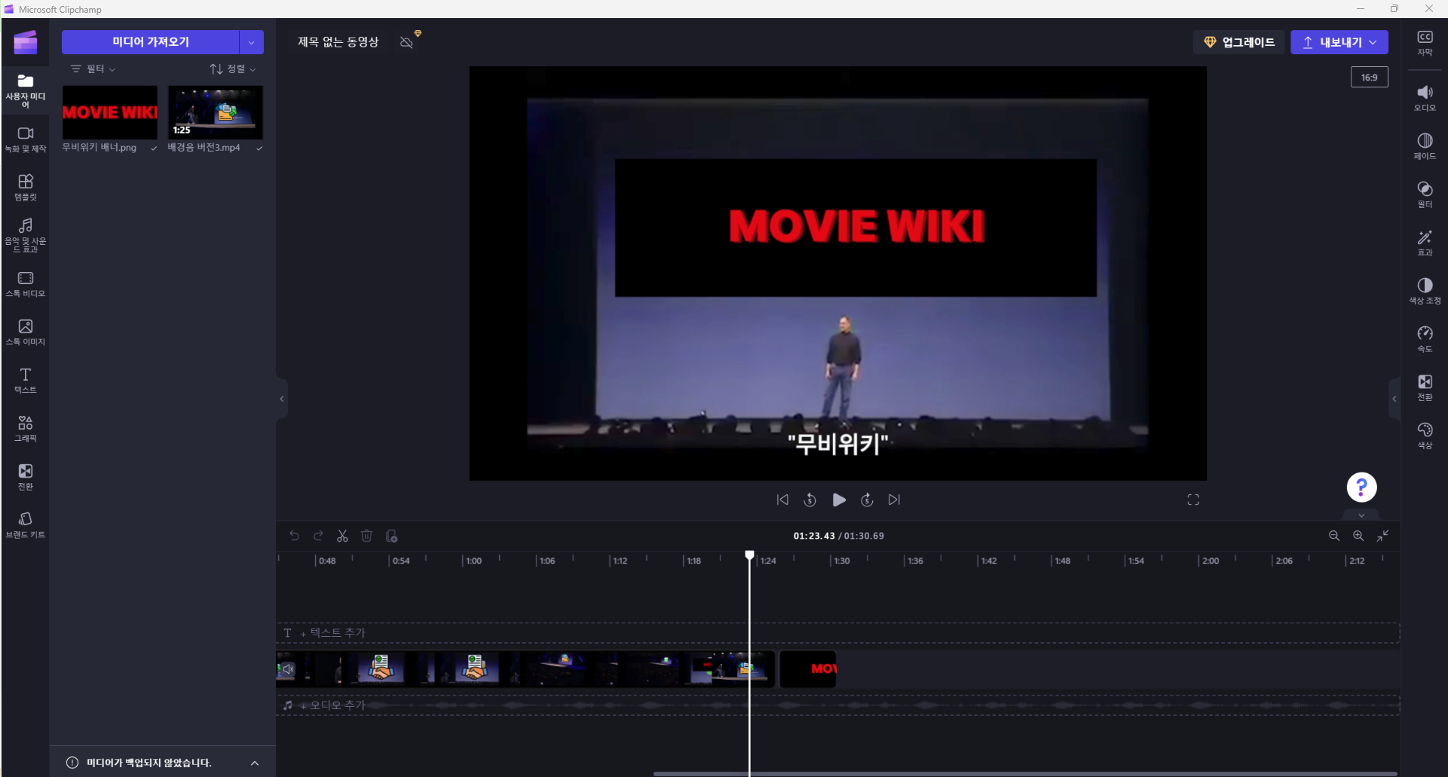Expand the right property panel
Image resolution: width=1448 pixels, height=777 pixels.
tap(1394, 399)
